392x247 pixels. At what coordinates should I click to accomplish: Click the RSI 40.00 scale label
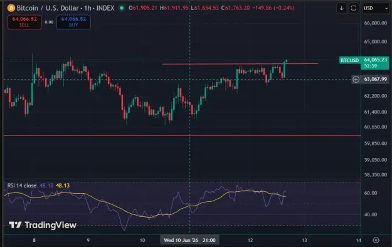[371, 215]
